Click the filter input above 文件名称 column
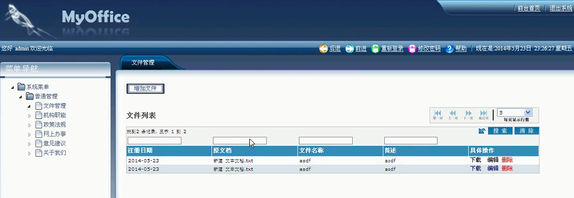Screen dimensions: 574x198 tap(325, 141)
